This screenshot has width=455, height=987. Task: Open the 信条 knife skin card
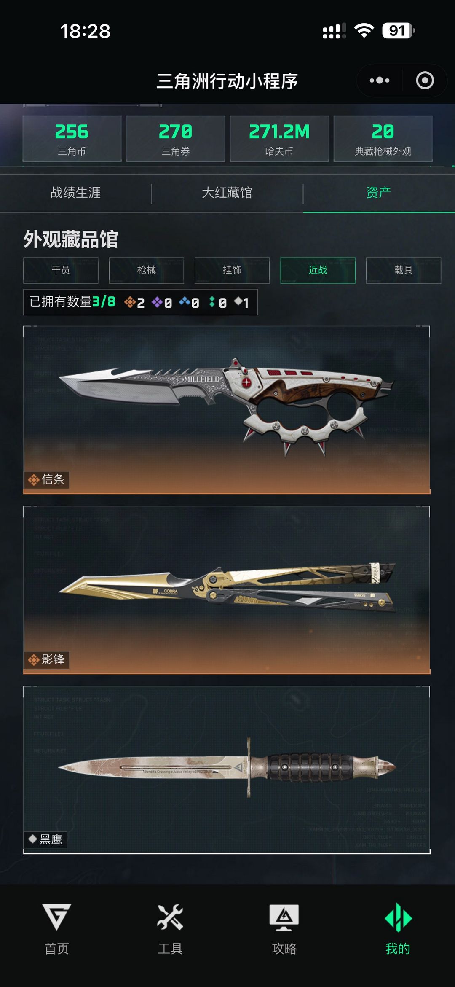(x=227, y=409)
